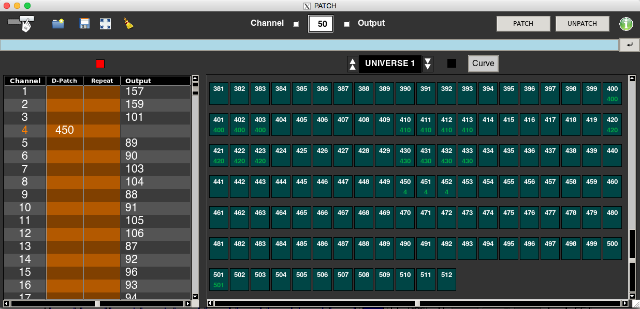Open the folder icon in toolbar

coord(58,24)
